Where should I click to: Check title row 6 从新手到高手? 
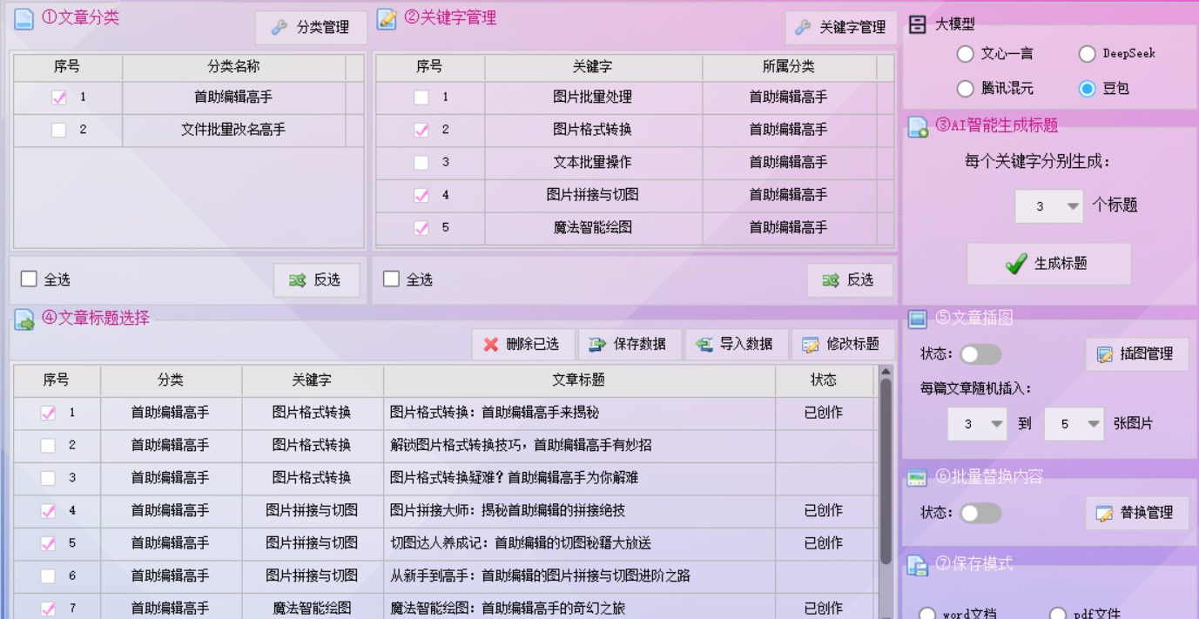tap(48, 576)
